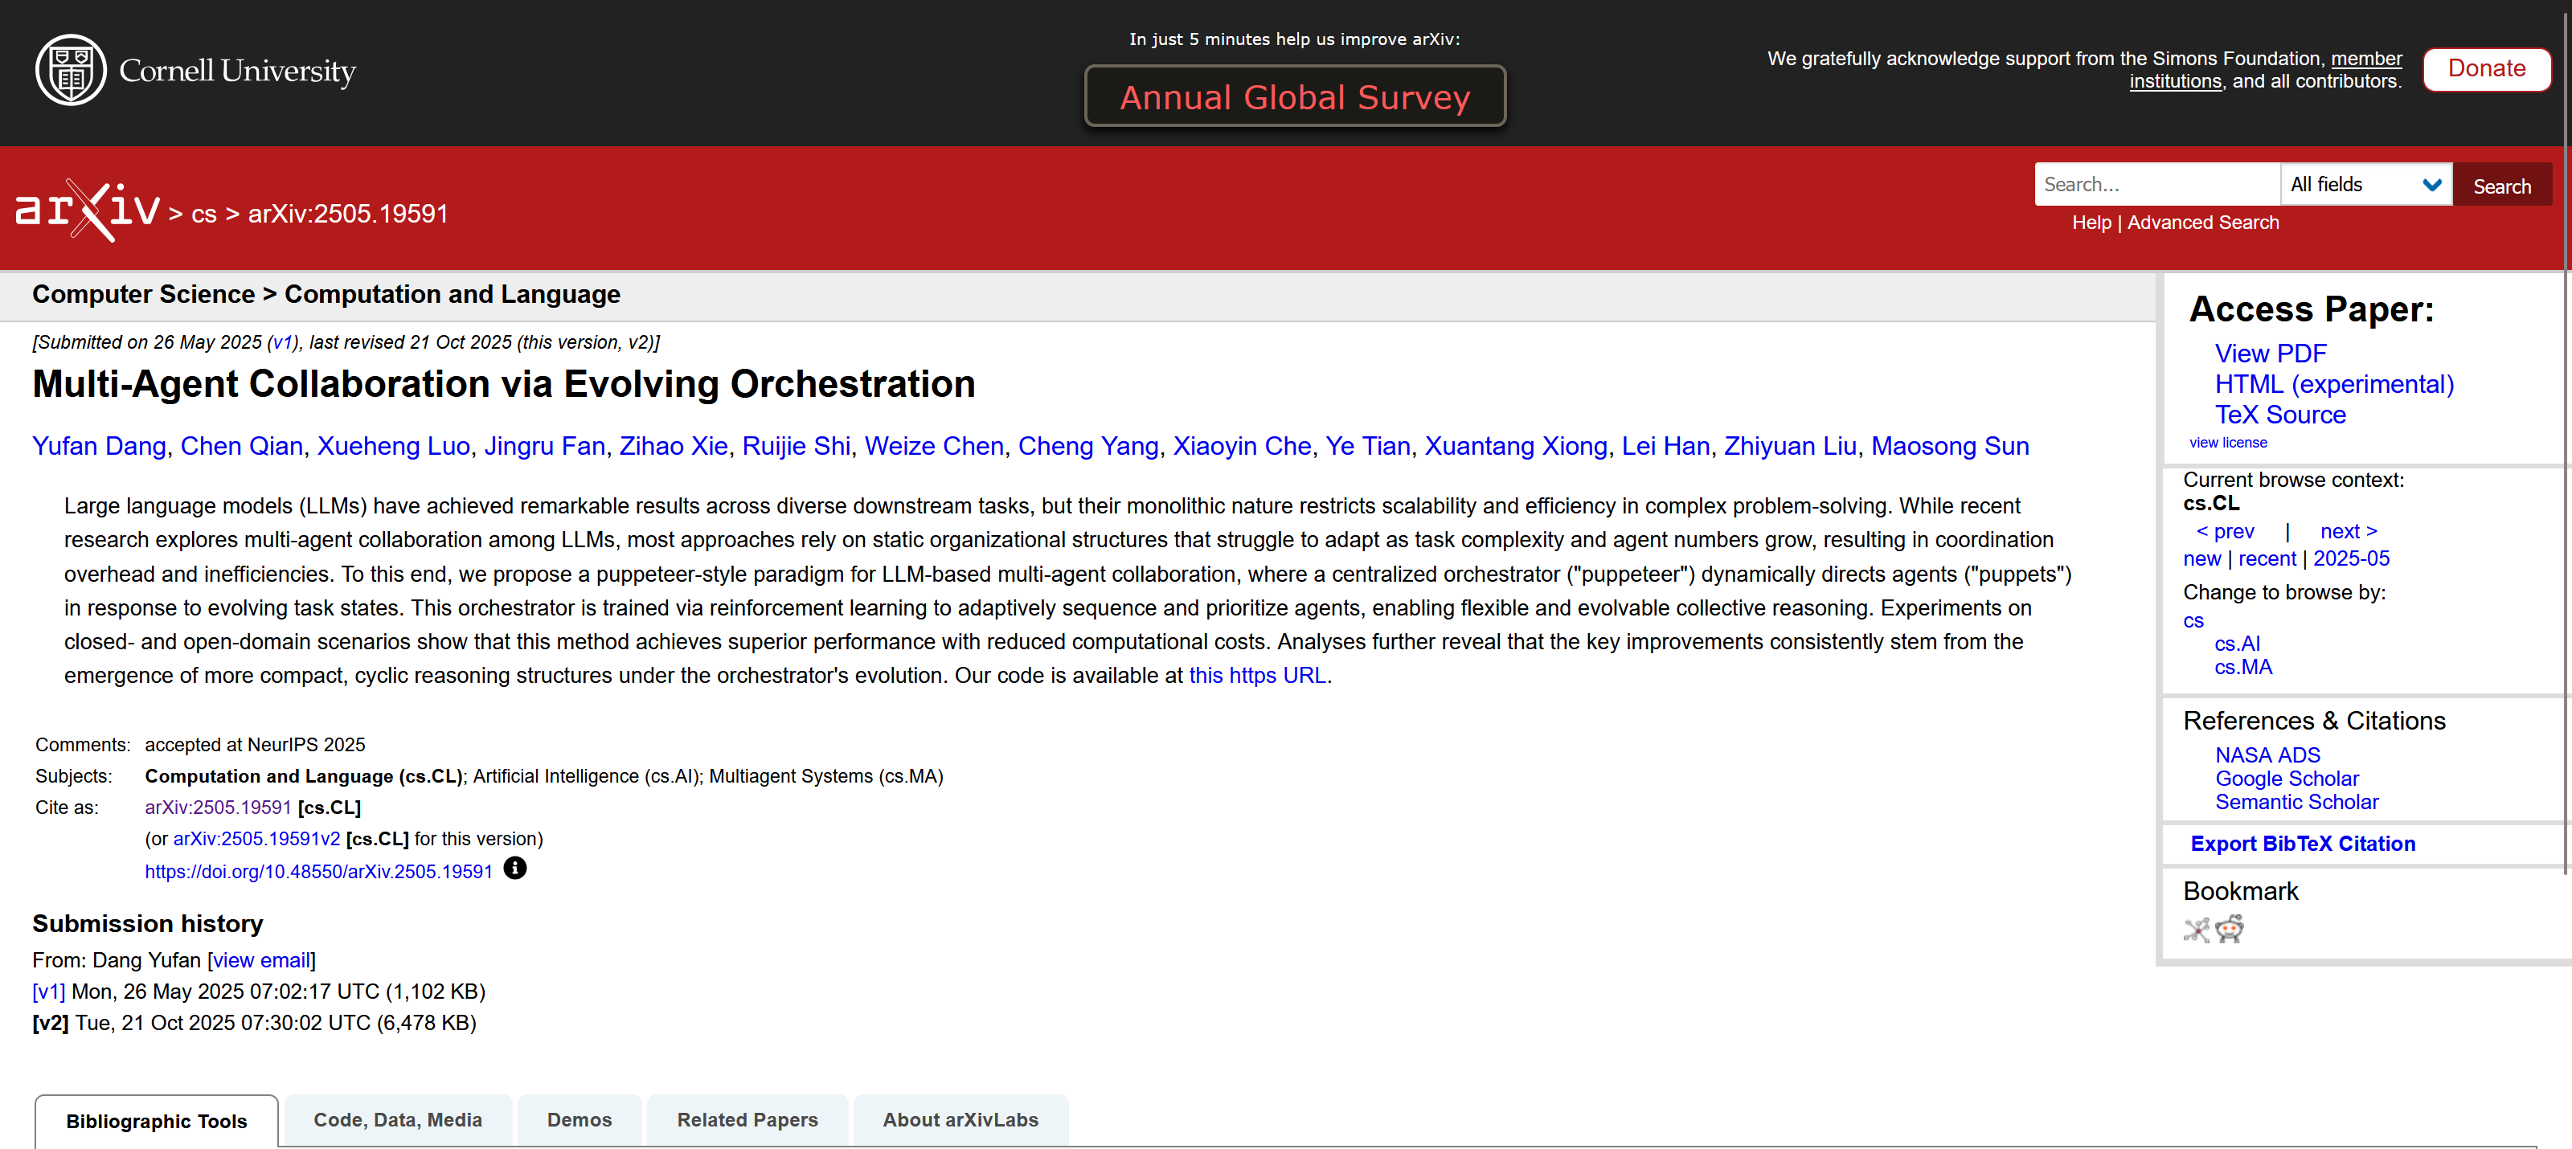2572x1149 pixels.
Task: Click the arXiv logo
Action: [88, 211]
